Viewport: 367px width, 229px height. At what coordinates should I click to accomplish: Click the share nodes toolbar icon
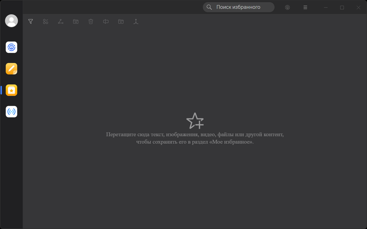click(x=61, y=21)
